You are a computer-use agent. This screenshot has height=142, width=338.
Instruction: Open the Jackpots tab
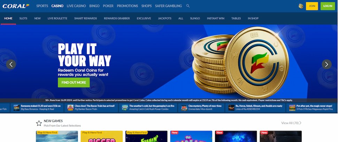pyautogui.click(x=164, y=18)
